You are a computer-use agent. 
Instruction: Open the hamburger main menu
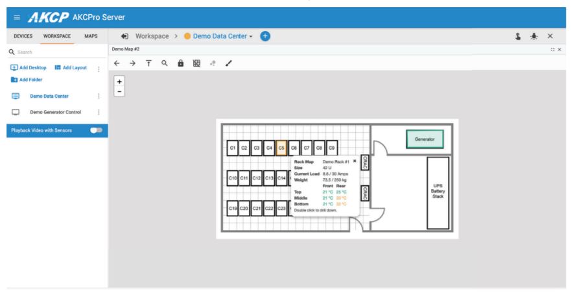pos(12,16)
